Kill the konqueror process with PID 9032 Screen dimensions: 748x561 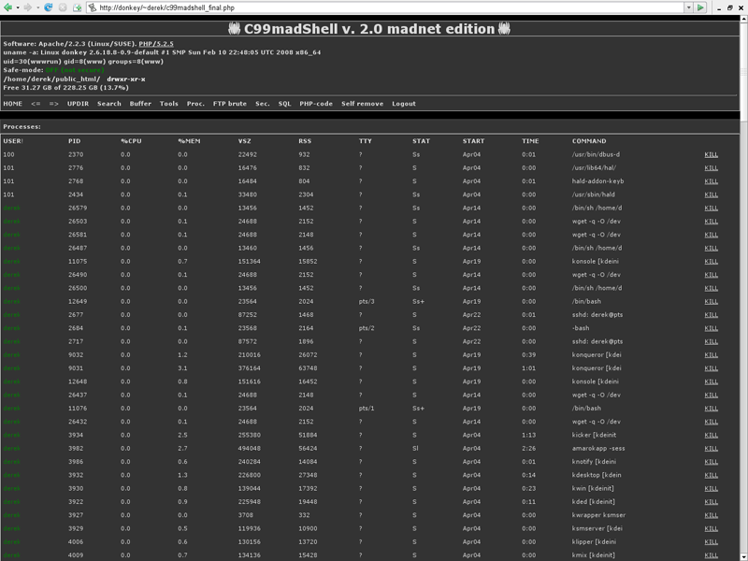click(712, 355)
